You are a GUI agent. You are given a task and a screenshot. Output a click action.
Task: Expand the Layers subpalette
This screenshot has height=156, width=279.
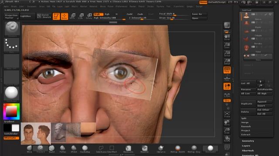[x=246, y=146]
